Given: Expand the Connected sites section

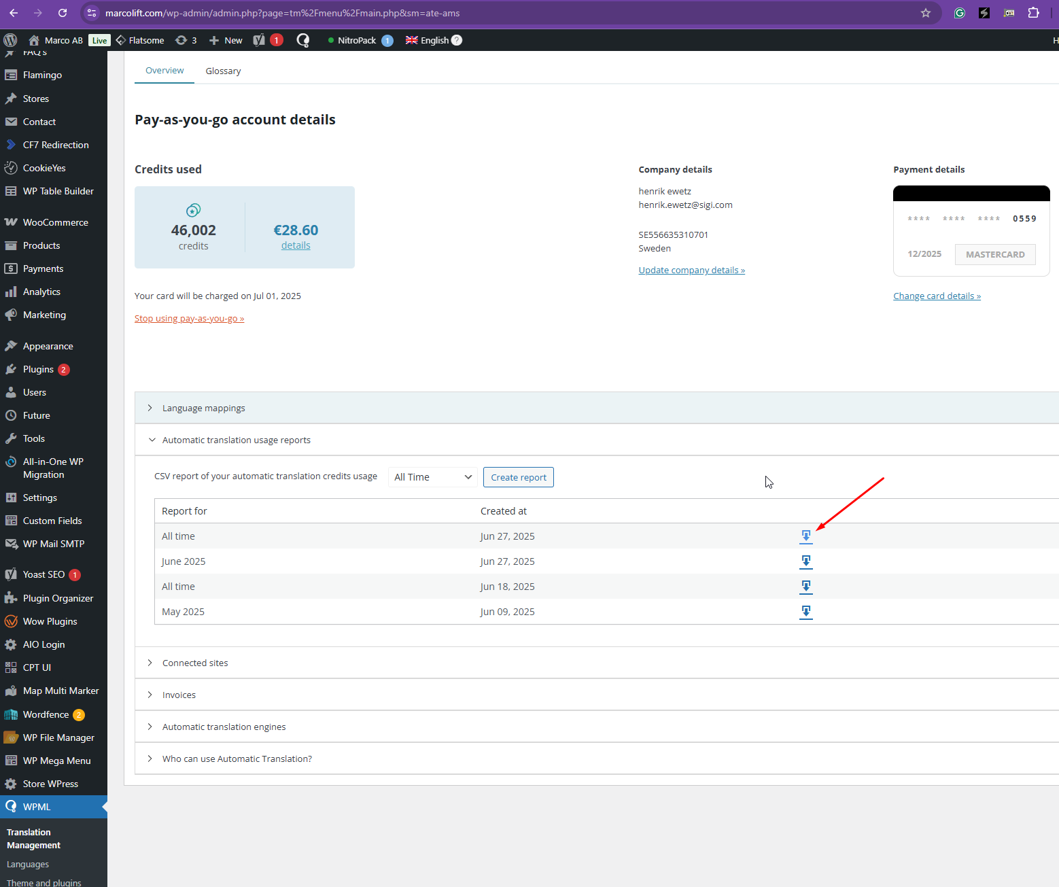Looking at the screenshot, I should point(195,663).
